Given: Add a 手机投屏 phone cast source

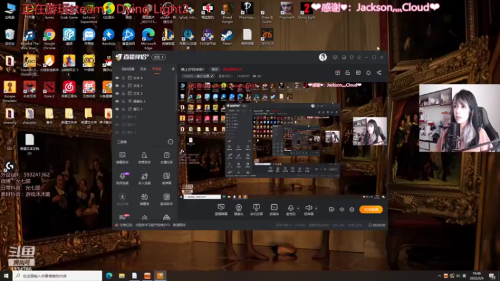Looking at the screenshot, I should click(256, 210).
